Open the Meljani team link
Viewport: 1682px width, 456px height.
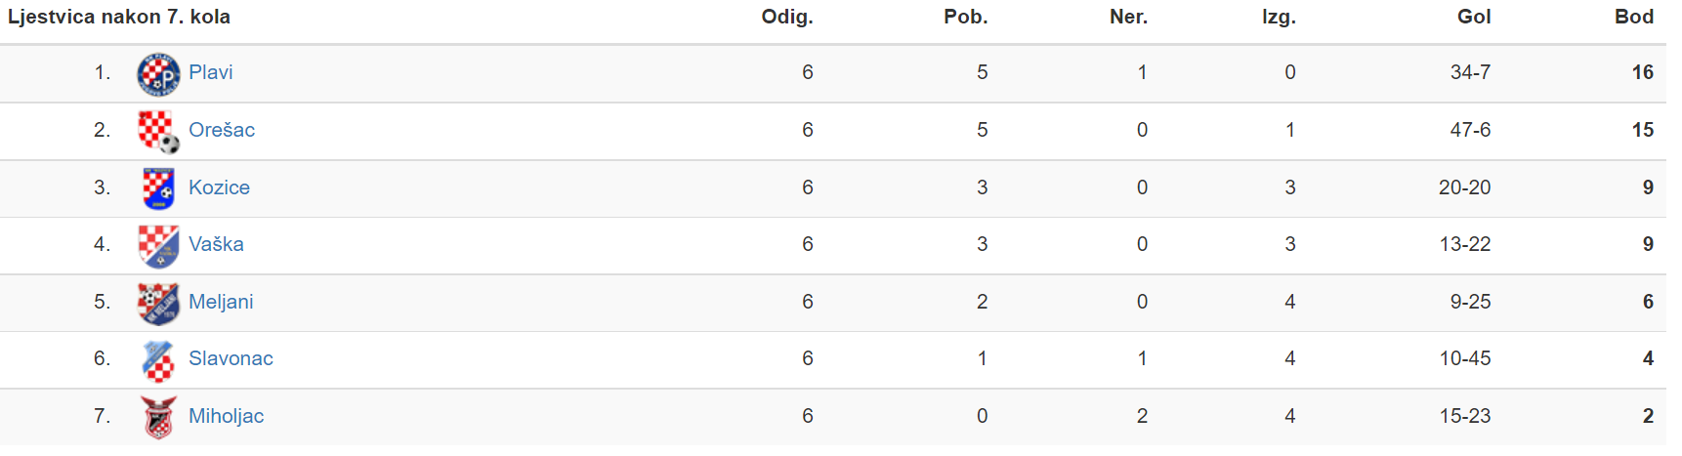[221, 302]
